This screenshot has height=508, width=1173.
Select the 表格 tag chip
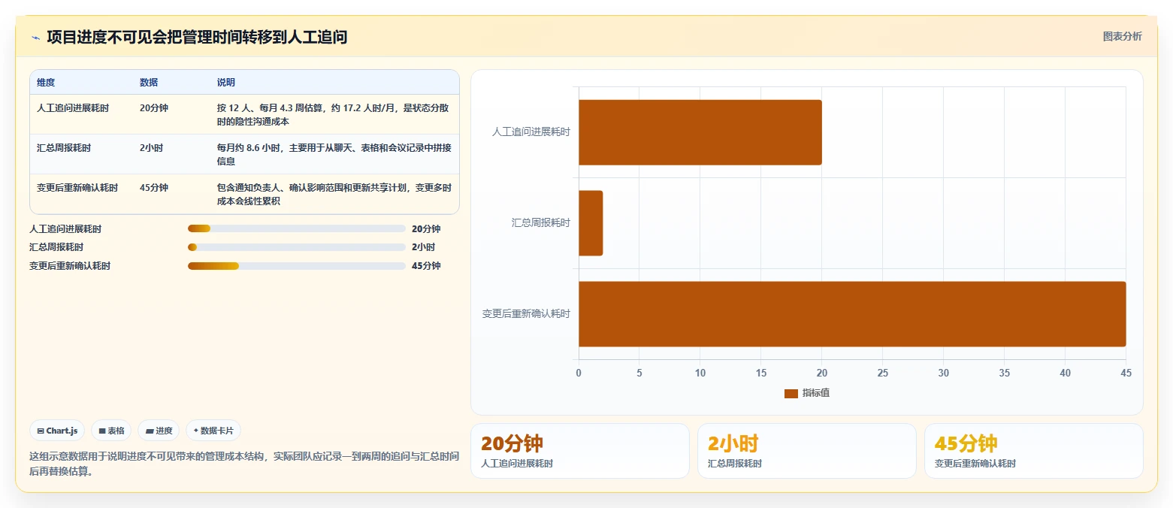111,431
